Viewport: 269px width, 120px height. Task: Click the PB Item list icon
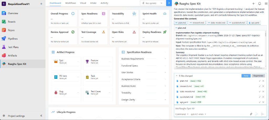click(x=56, y=77)
